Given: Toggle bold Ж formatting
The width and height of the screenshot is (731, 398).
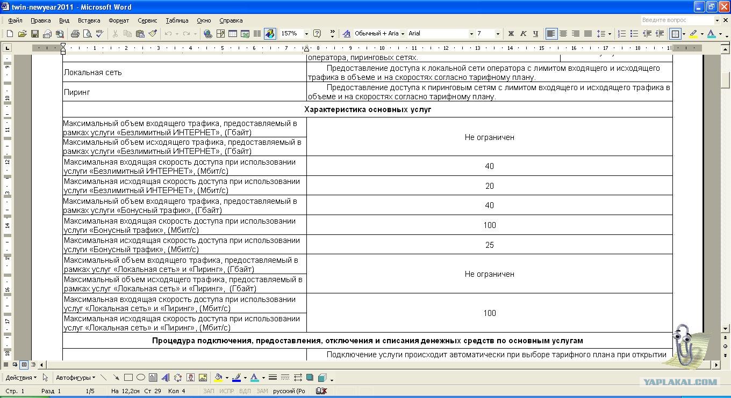Looking at the screenshot, I should click(511, 34).
